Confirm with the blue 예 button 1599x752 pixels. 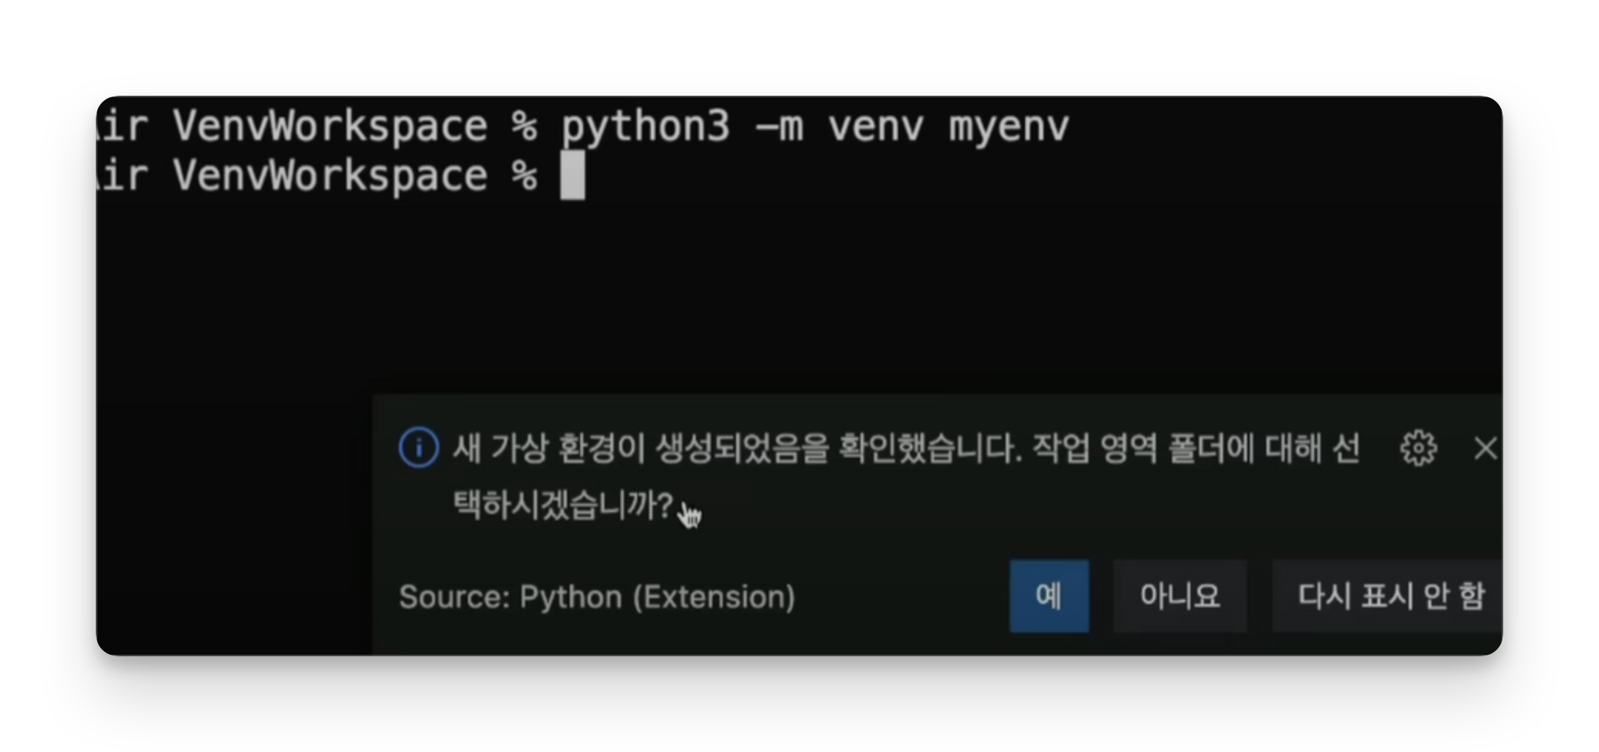tap(1049, 596)
